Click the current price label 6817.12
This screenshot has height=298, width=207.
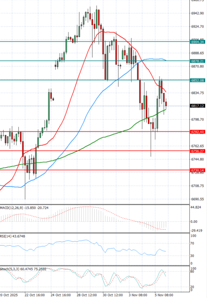pyautogui.click(x=197, y=106)
